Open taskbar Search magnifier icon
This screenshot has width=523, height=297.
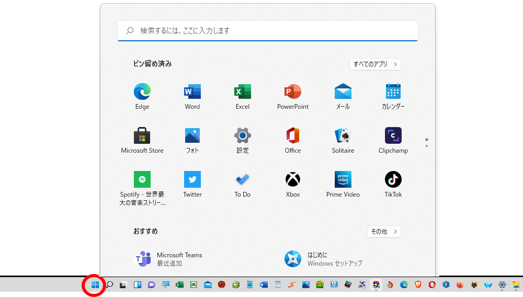109,284
